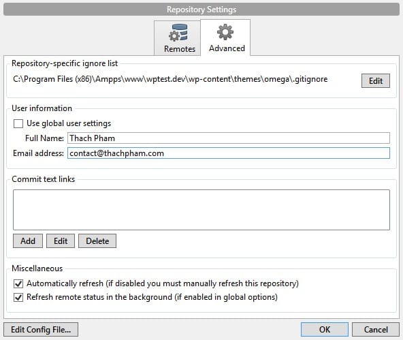Confirm settings with OK
This screenshot has width=403, height=340.
pos(325,330)
